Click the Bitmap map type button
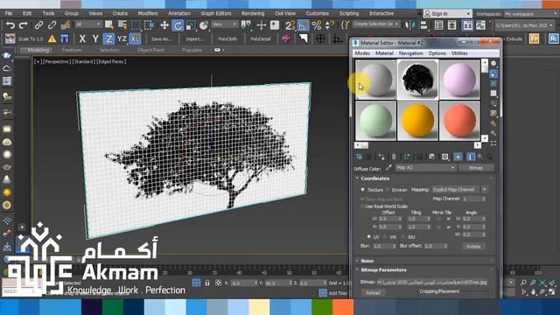The width and height of the screenshot is (560, 315). pyautogui.click(x=476, y=167)
